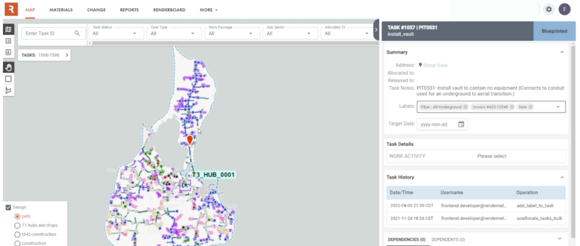Viewport: 580px width, 246px height.
Task: Select the pan hand tool
Action: 8,68
